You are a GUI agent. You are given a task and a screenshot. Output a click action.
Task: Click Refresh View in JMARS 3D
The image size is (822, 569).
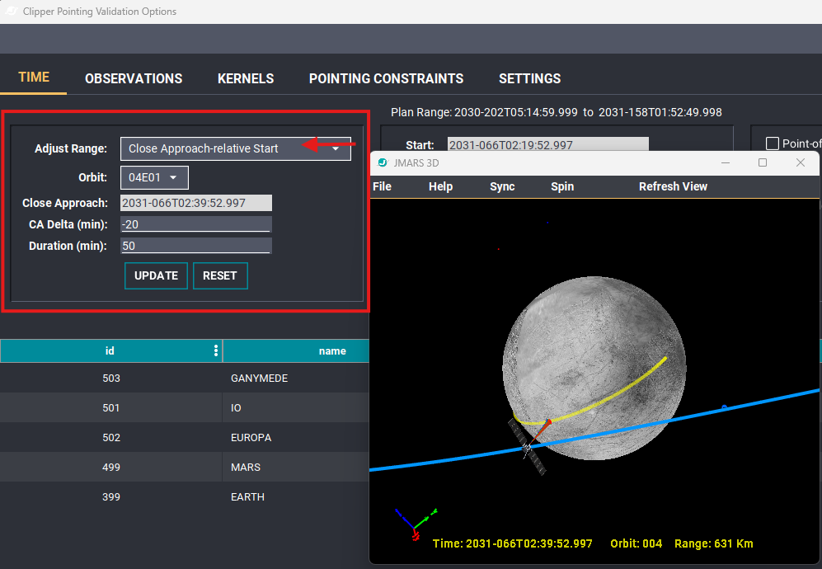tap(673, 186)
